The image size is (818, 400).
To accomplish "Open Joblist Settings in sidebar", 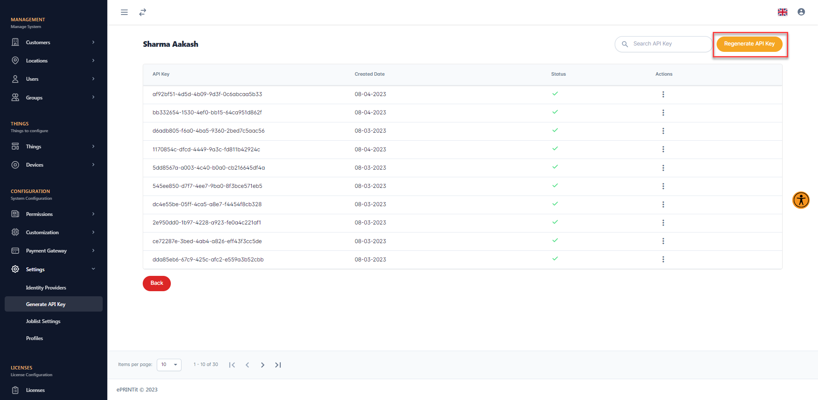I will tap(43, 321).
